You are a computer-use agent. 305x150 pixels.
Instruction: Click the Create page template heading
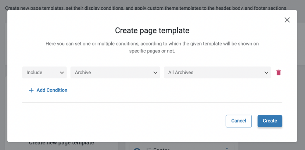click(x=152, y=30)
